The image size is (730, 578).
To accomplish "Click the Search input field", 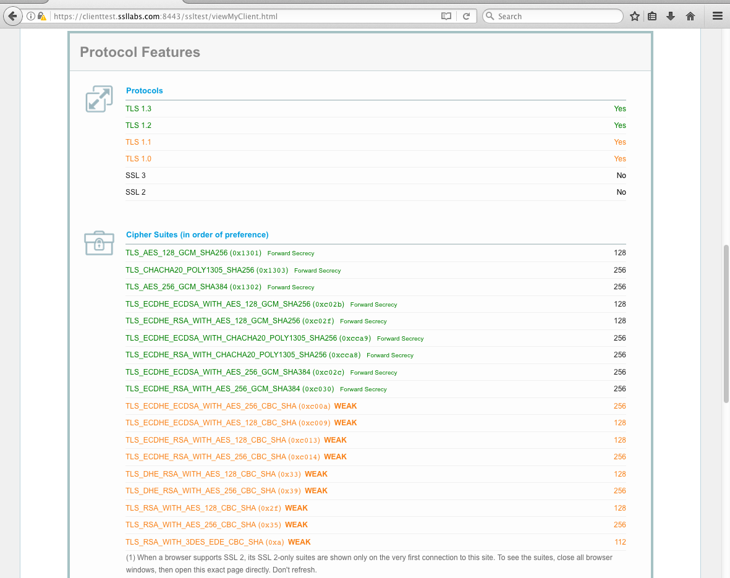I will [x=556, y=16].
